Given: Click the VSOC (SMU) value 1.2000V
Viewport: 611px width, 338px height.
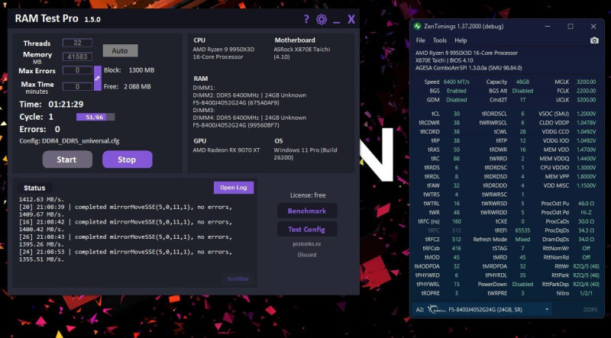Looking at the screenshot, I should pos(587,114).
